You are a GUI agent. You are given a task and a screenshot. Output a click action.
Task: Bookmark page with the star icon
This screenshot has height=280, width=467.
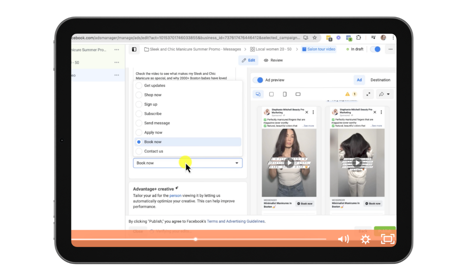point(314,38)
